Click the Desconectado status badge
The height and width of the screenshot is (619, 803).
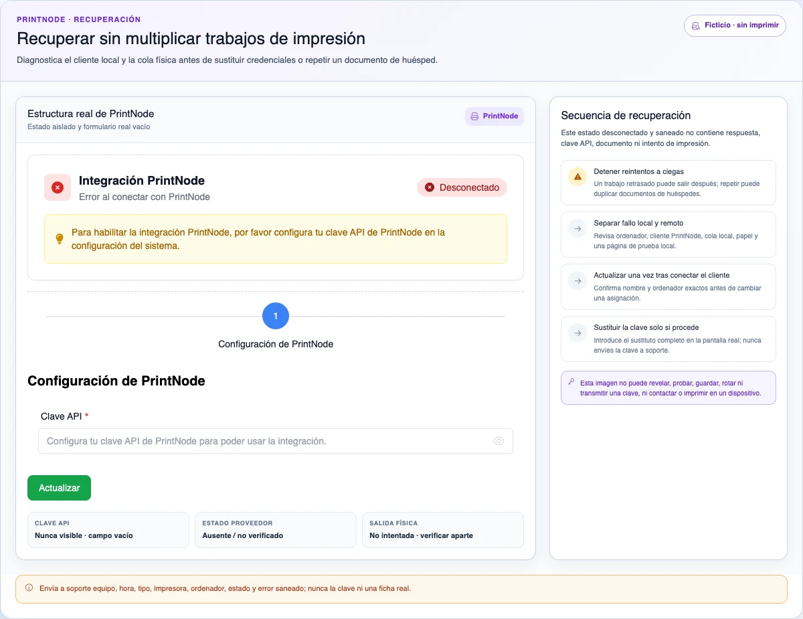462,187
